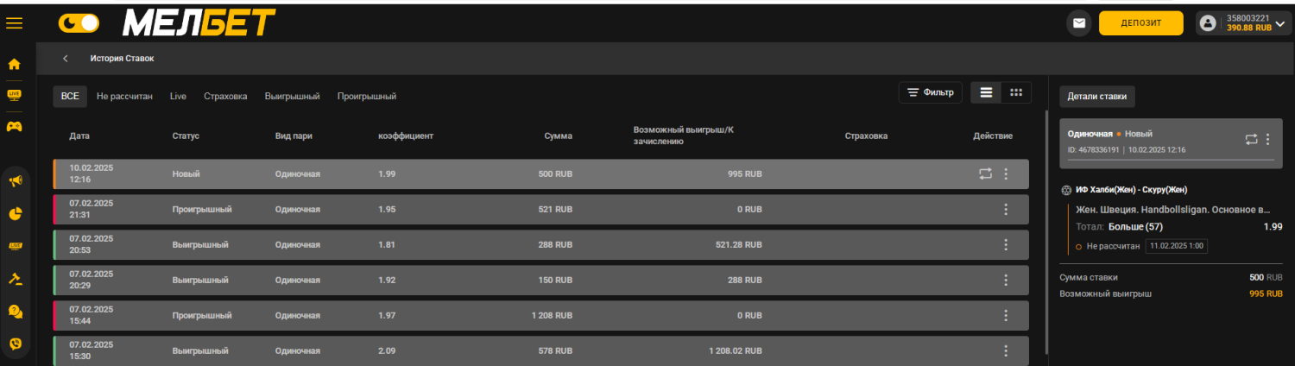This screenshot has height=366, width=1295.
Task: Switch to grid view layout
Action: click(x=1016, y=92)
